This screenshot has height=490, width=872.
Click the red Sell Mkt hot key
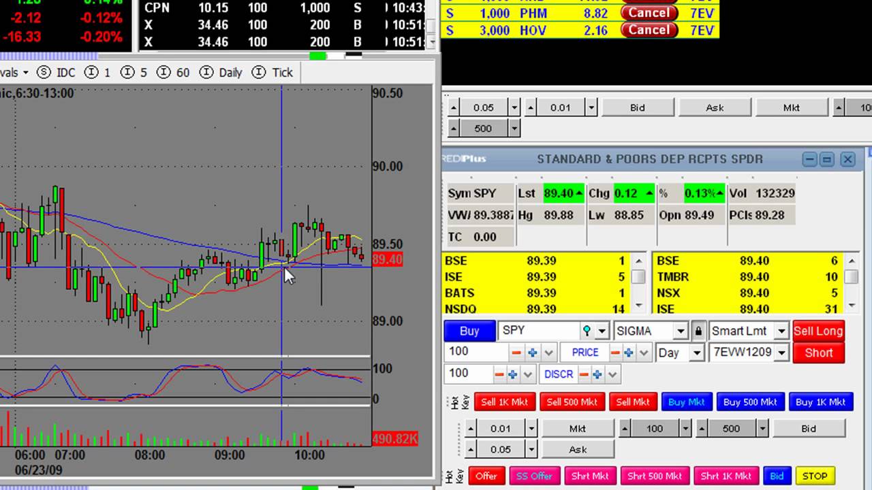[x=632, y=402]
